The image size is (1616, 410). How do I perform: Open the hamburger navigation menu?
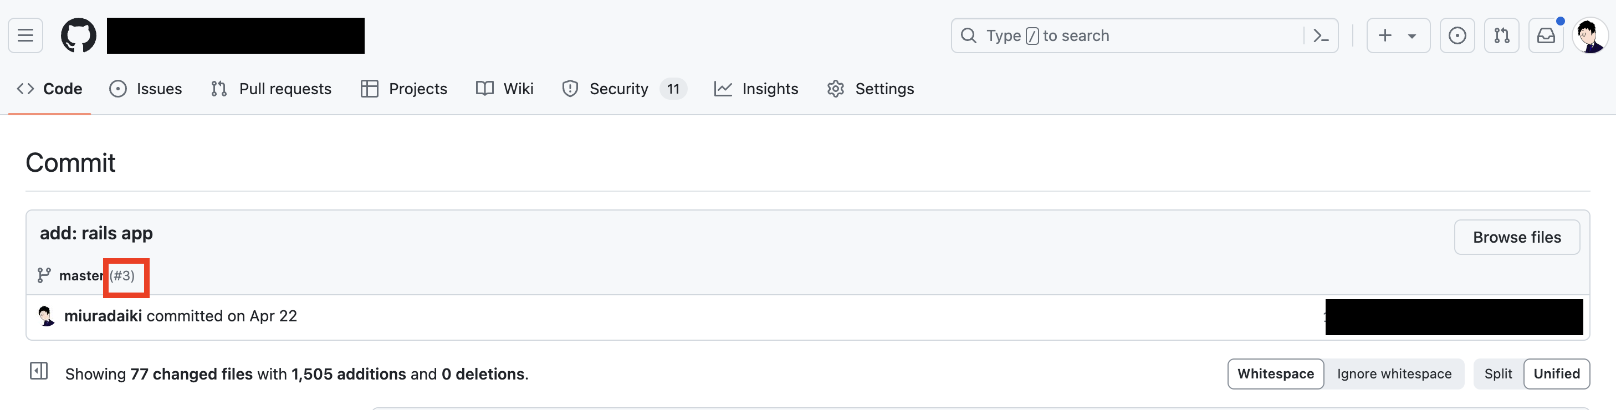[25, 35]
